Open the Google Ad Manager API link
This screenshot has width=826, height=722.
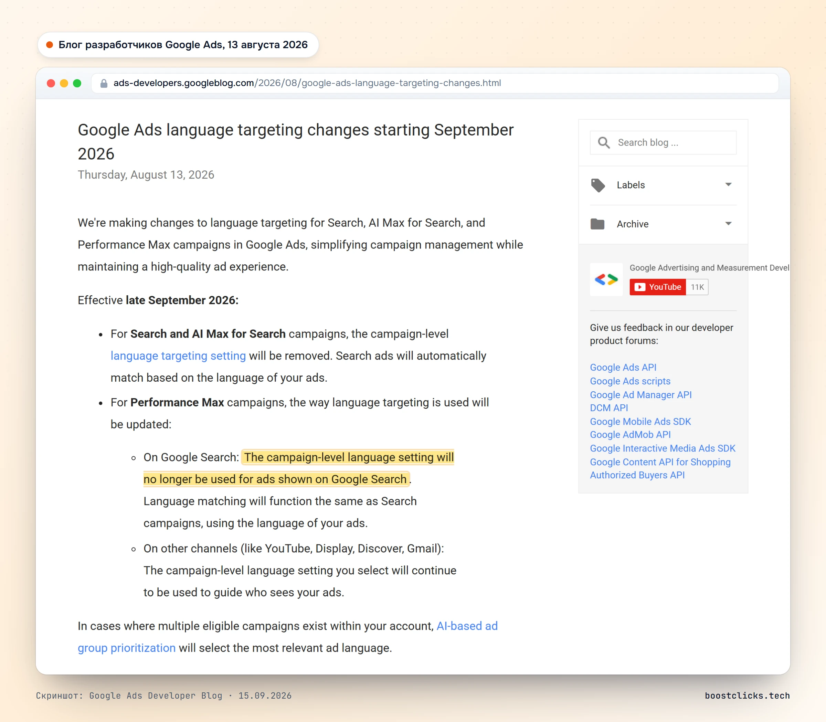tap(640, 395)
